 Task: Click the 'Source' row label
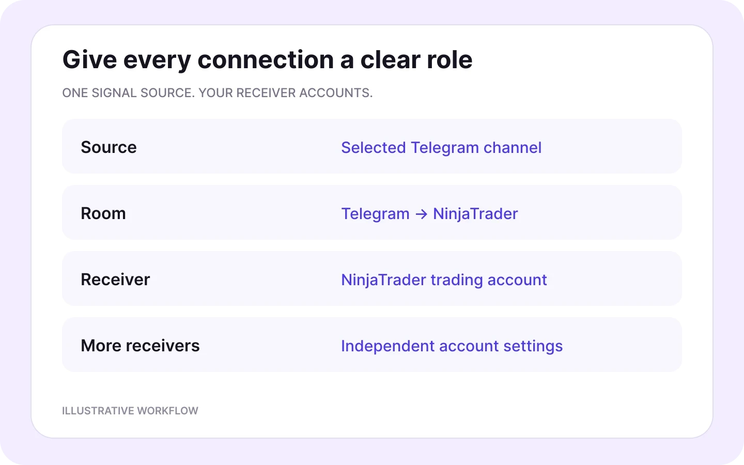[109, 147]
